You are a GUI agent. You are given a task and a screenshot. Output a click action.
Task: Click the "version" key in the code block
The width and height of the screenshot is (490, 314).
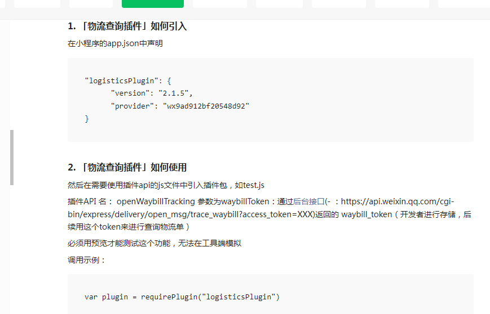click(x=132, y=93)
